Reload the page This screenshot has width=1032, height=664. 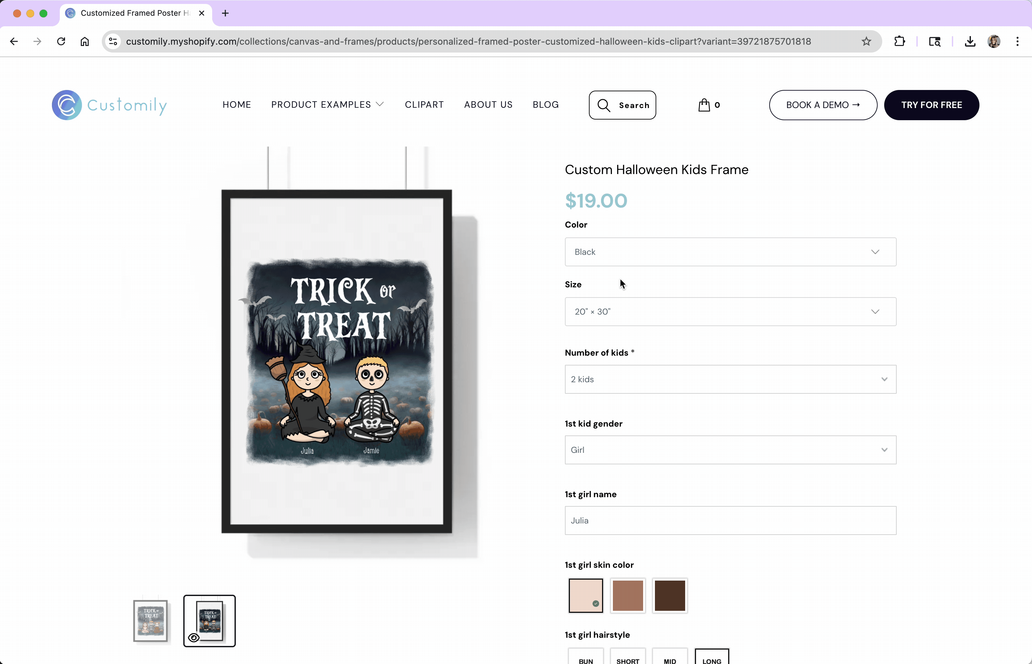pyautogui.click(x=61, y=41)
